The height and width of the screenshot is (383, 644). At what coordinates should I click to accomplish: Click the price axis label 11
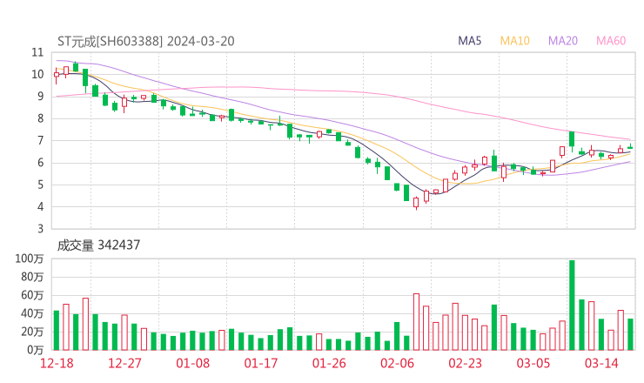(37, 52)
